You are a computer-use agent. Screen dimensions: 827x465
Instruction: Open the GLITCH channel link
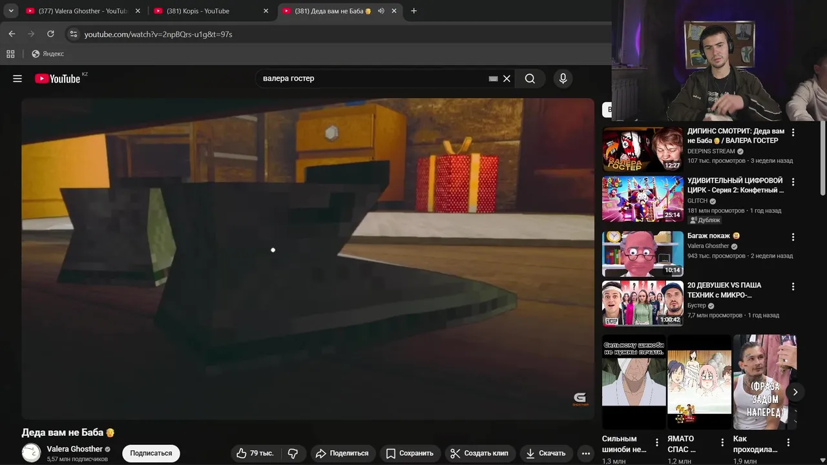tap(697, 201)
